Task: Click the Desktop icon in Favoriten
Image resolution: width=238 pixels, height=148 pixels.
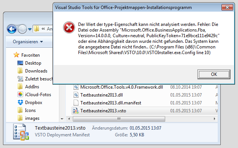Action: coord(20,63)
